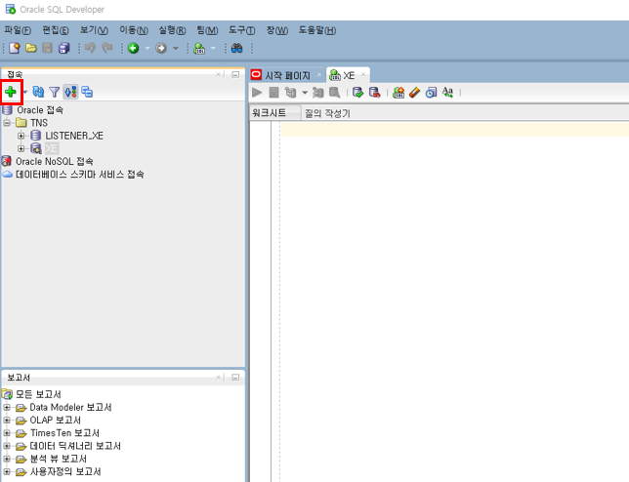Open the SQL Worksheet dropdown arrow in main toolbar
The height and width of the screenshot is (482, 629).
[x=213, y=49]
